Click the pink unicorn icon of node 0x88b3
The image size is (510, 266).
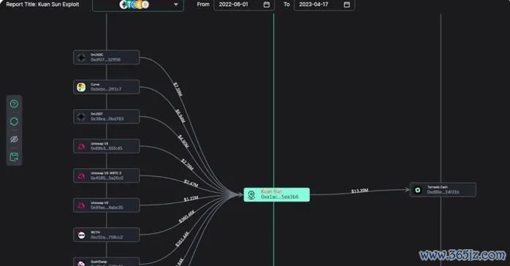[x=81, y=146]
